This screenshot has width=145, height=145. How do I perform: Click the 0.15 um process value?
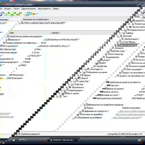(x=36, y=52)
